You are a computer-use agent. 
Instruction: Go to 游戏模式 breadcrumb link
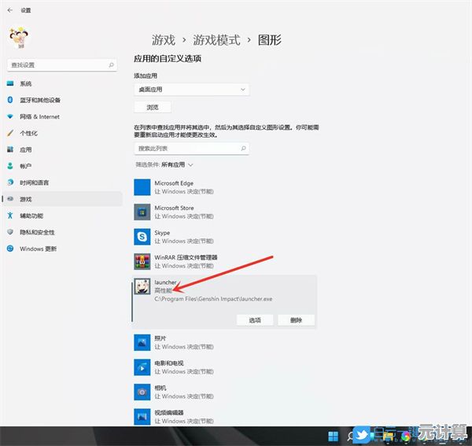coord(216,40)
